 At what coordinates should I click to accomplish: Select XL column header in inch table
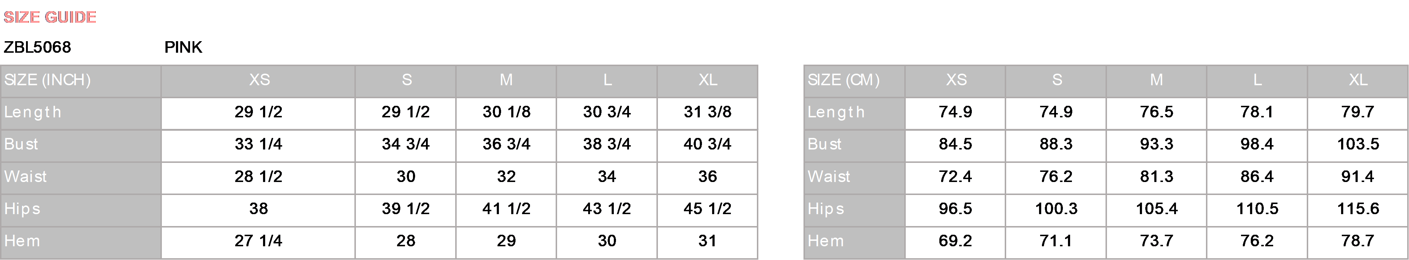tap(707, 80)
